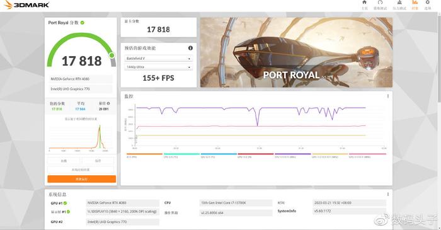Open the Stress Tests icon tab
441x230 pixels.
[399, 5]
